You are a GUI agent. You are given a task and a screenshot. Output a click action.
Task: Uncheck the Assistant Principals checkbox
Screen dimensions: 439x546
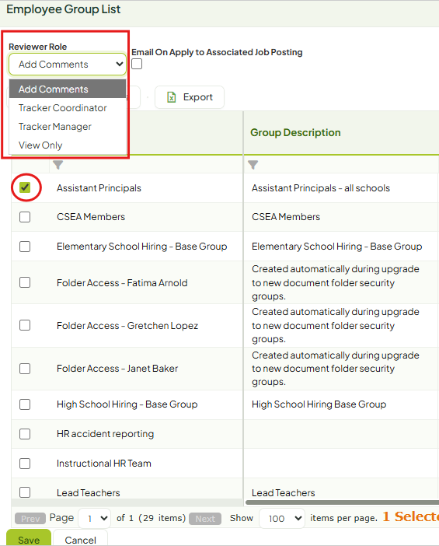[25, 187]
